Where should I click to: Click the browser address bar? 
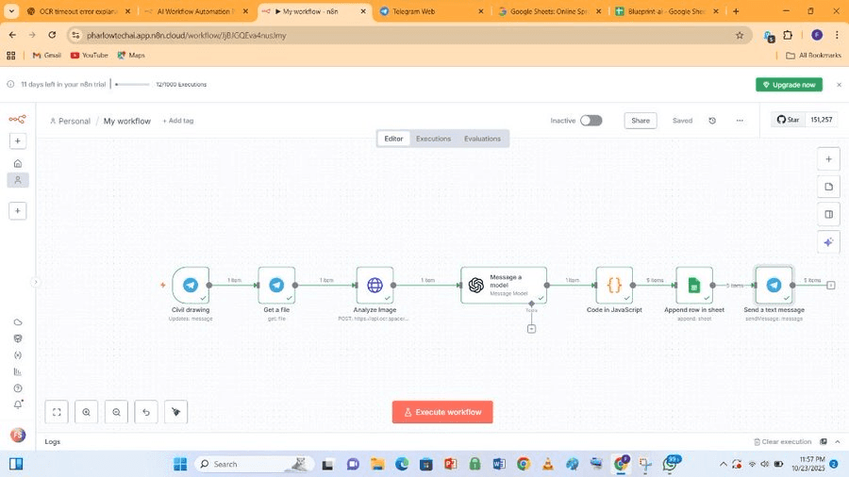408,35
